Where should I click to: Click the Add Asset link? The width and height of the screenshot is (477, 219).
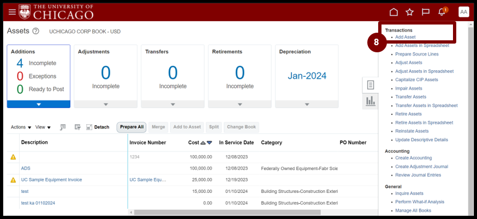point(405,37)
